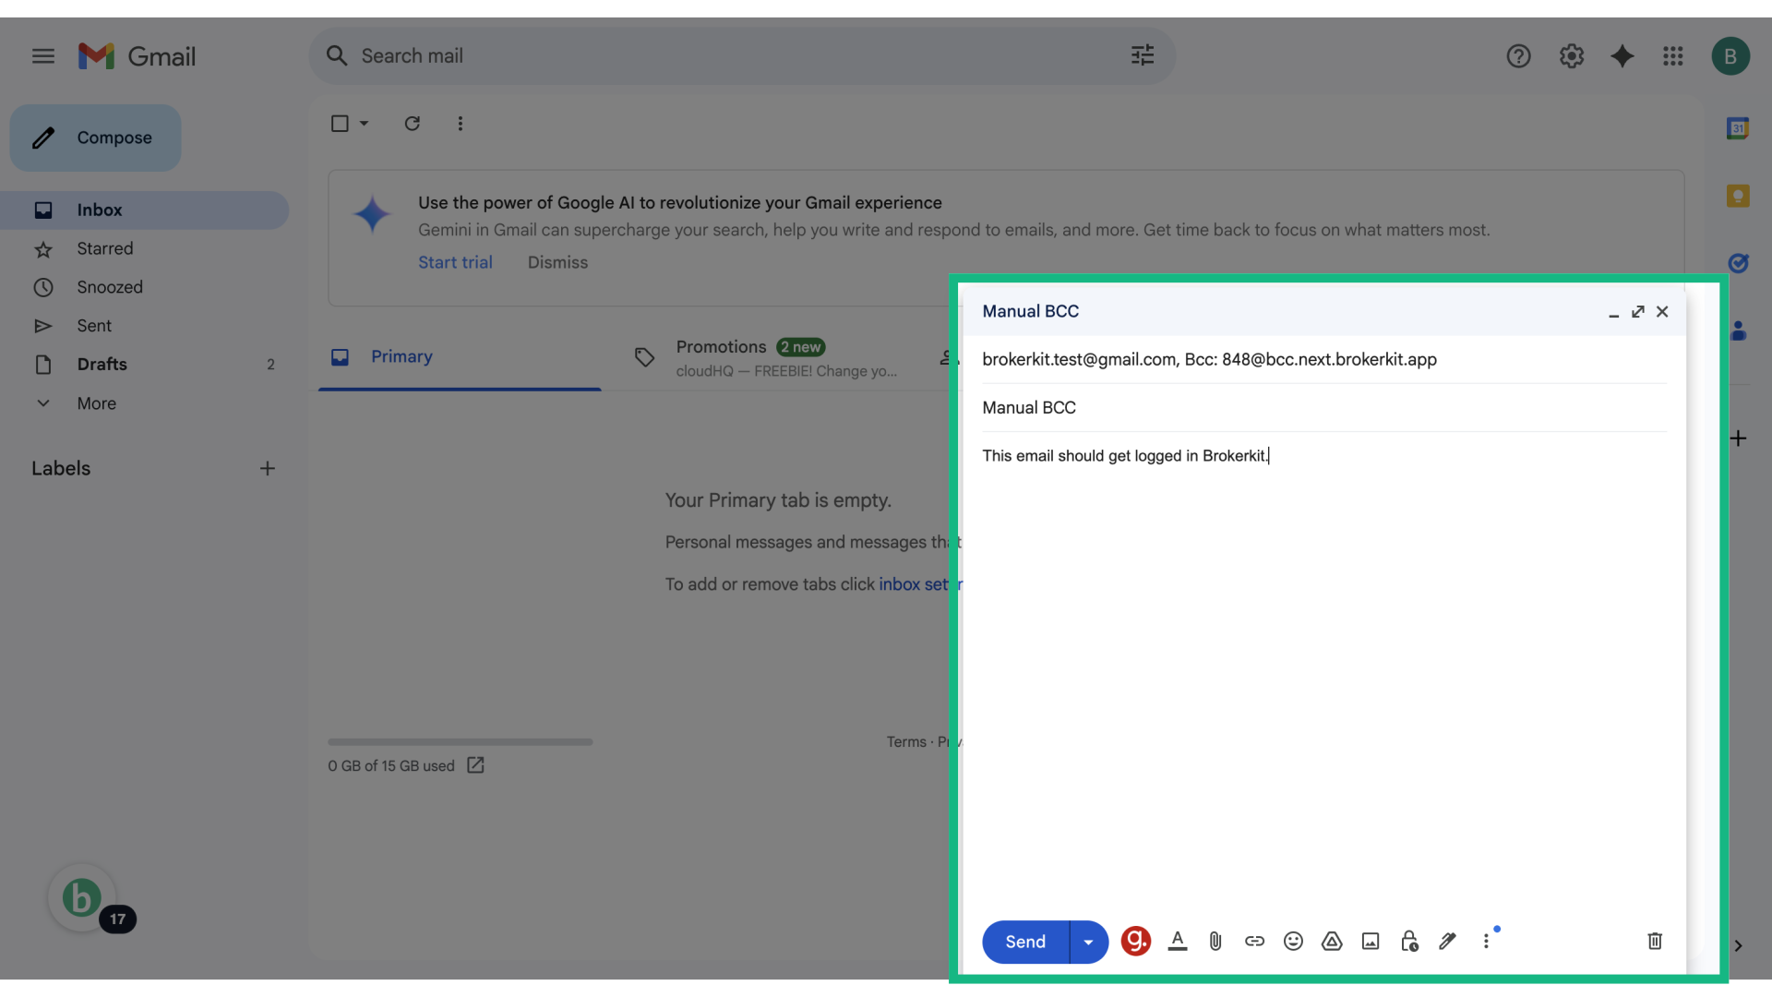Open Contacts side panel icon

pyautogui.click(x=1739, y=330)
